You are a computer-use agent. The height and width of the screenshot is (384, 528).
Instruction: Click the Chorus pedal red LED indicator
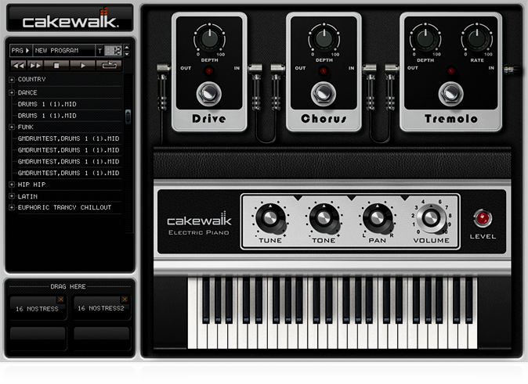coord(324,71)
